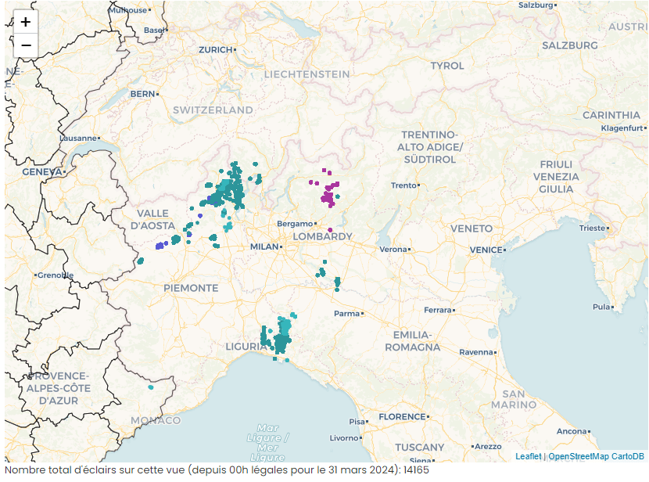The height and width of the screenshot is (482, 649).
Task: Zoom in with the plus button
Action: [x=26, y=23]
